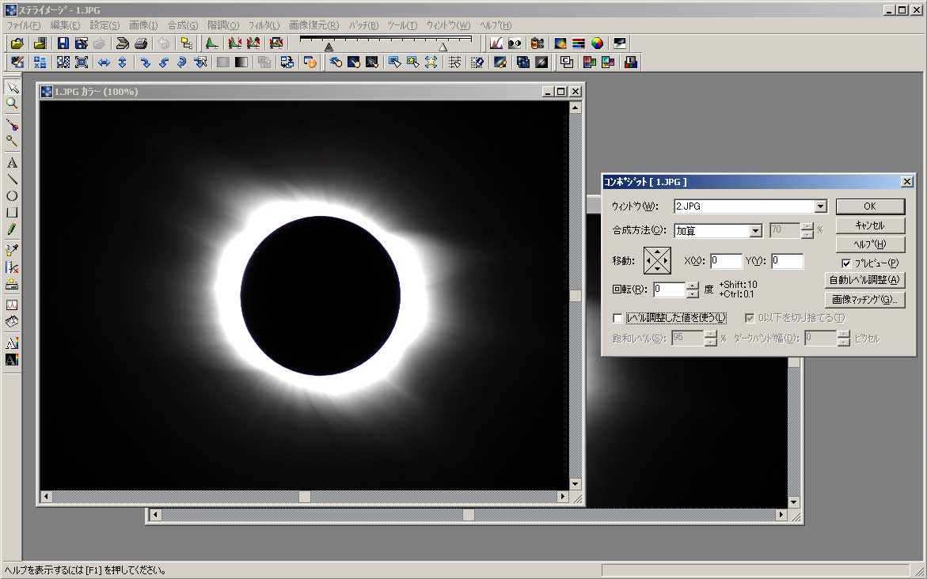Image resolution: width=927 pixels, height=579 pixels.
Task: Select the magnifier zoom tool
Action: click(12, 103)
